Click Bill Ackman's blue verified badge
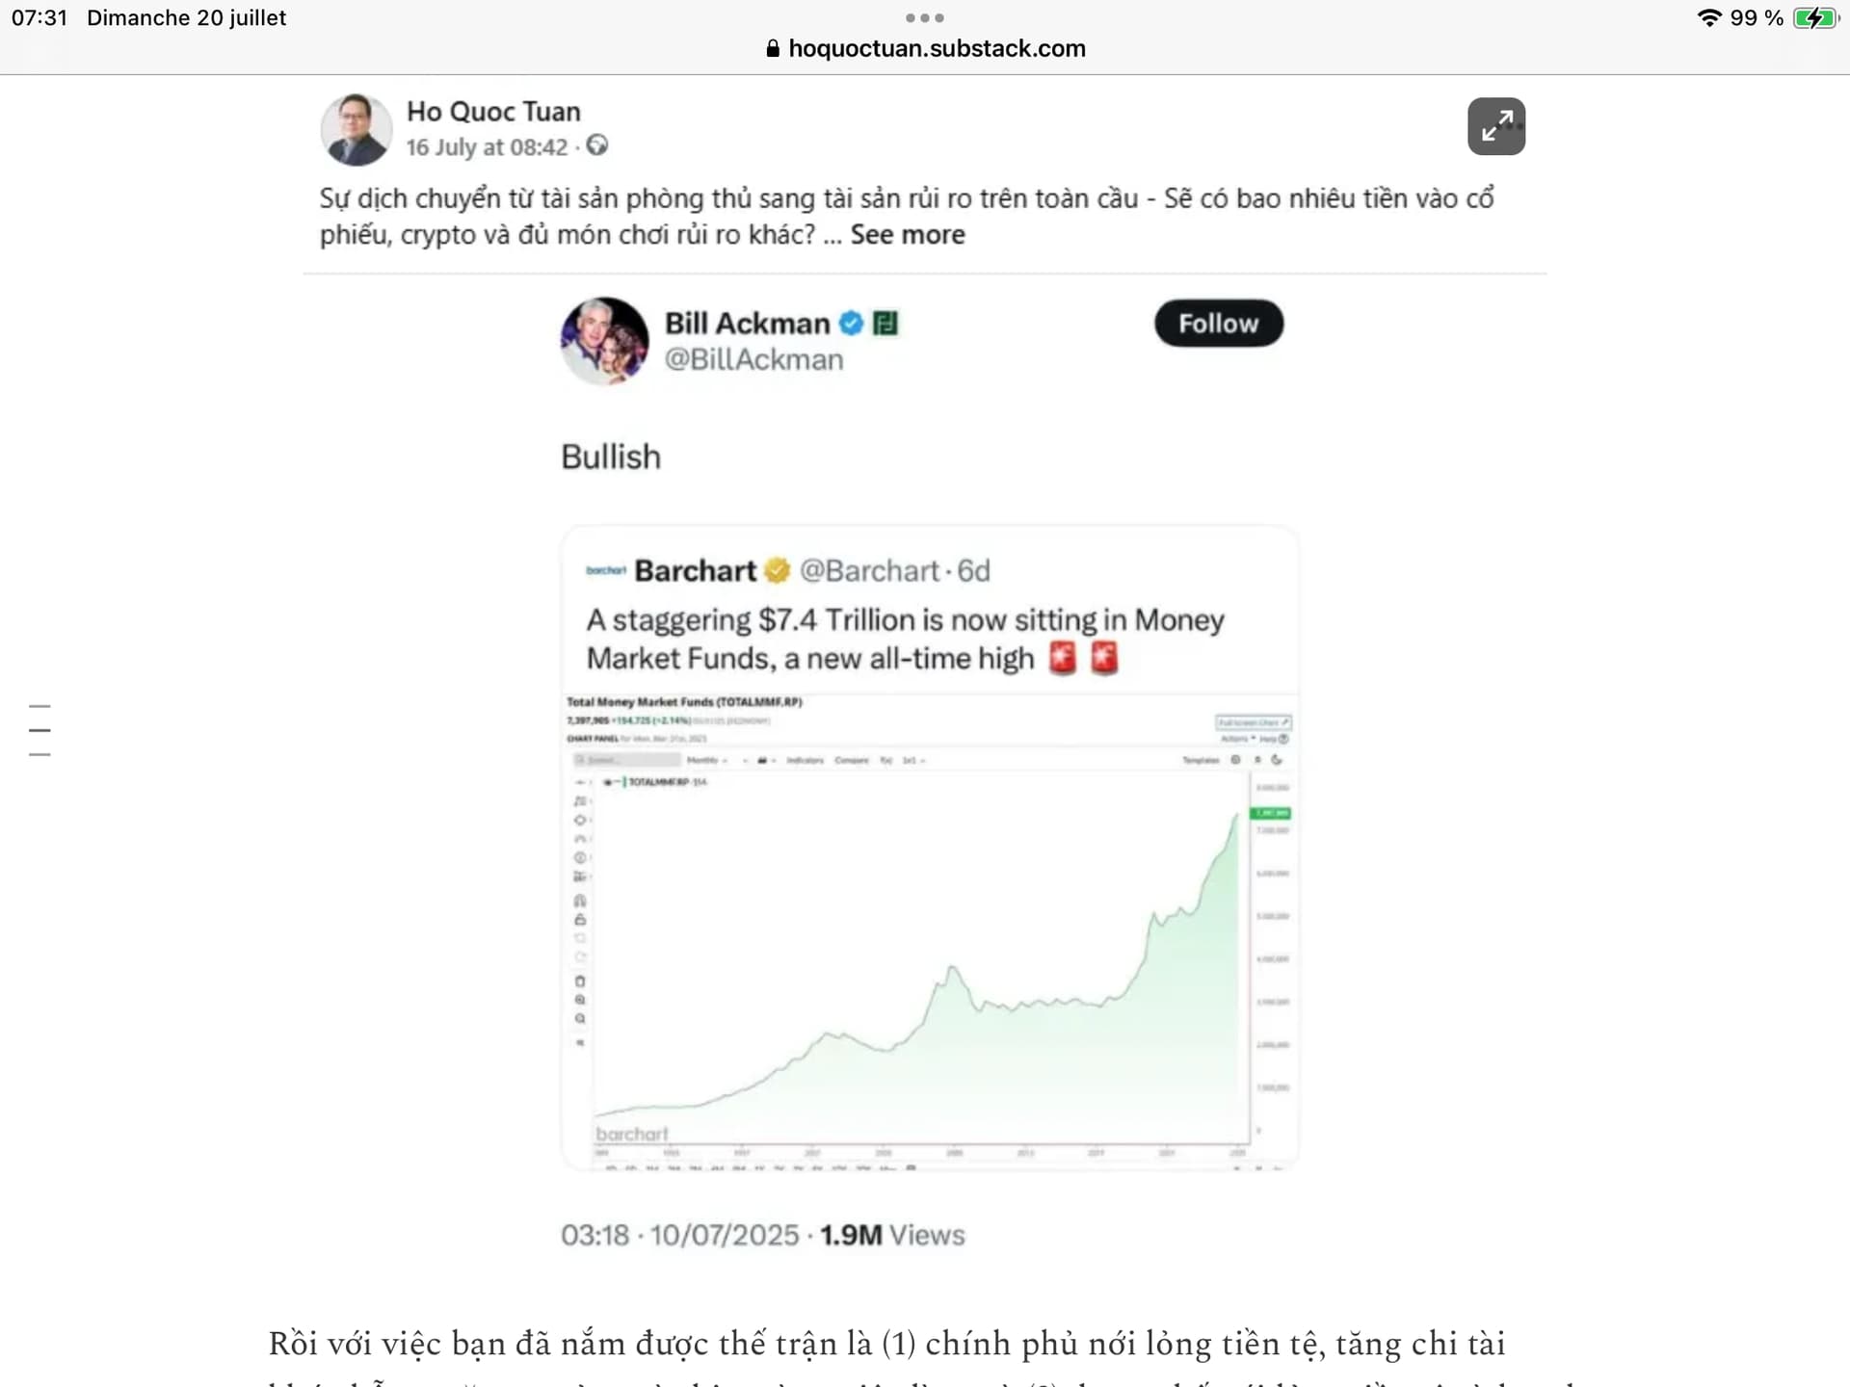The height and width of the screenshot is (1387, 1850). (x=851, y=324)
